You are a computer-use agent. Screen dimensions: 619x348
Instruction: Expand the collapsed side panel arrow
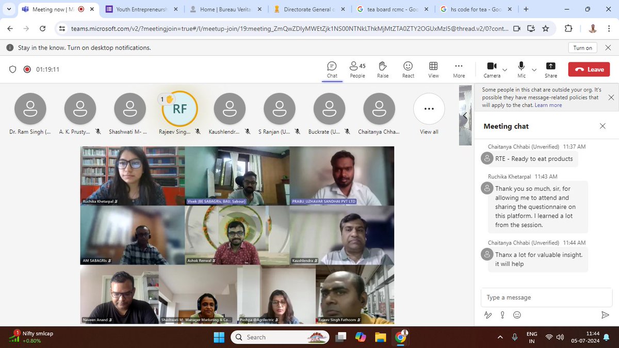tap(465, 116)
